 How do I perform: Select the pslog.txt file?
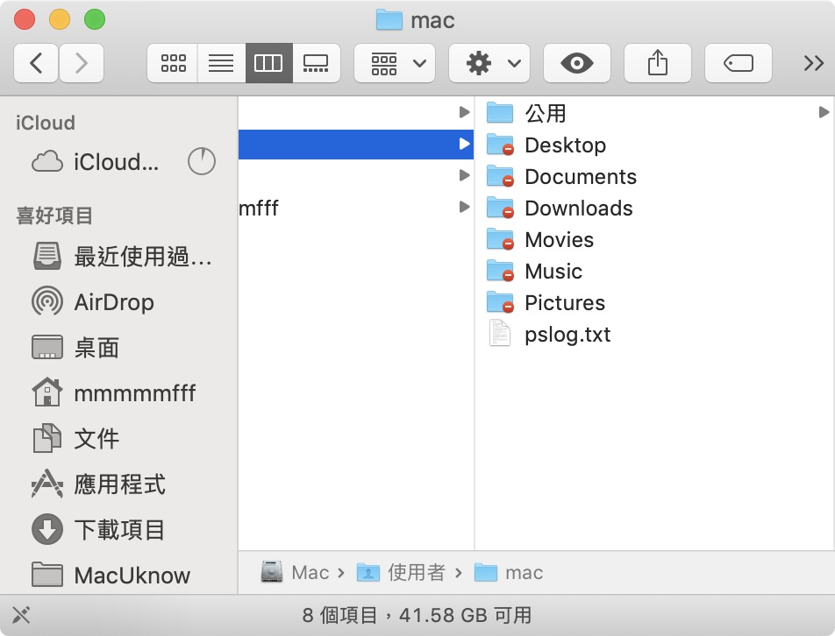567,335
